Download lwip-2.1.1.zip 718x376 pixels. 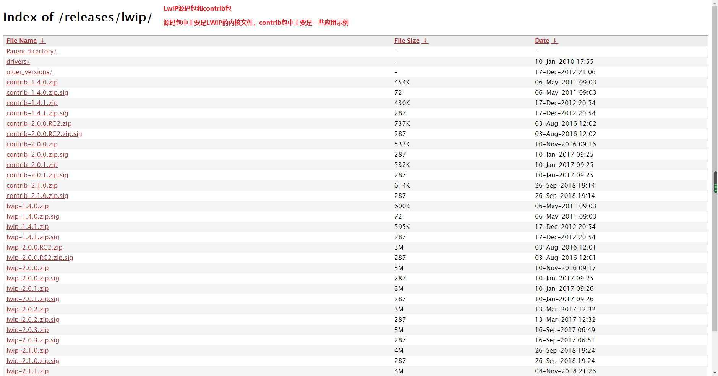[x=28, y=371]
